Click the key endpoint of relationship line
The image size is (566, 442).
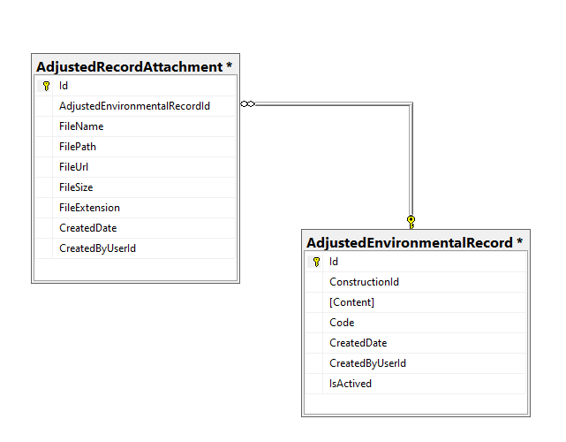(411, 220)
